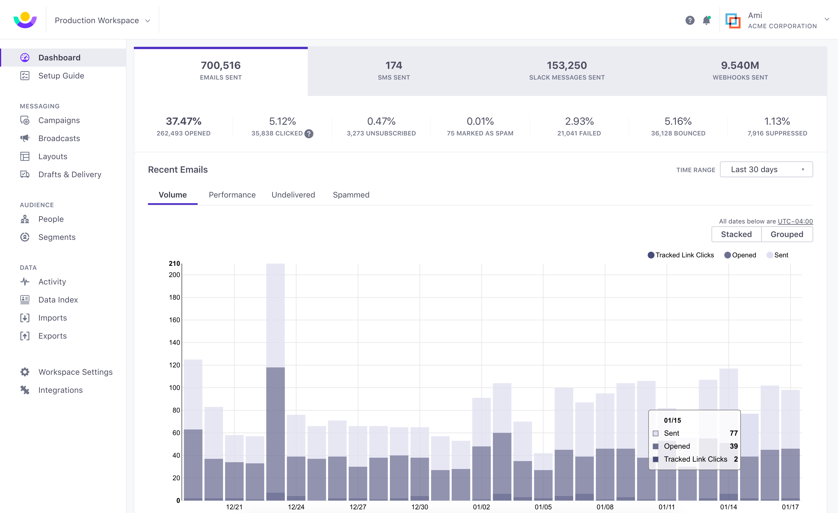838x513 pixels.
Task: Open the Last 30 days time range
Action: click(766, 169)
